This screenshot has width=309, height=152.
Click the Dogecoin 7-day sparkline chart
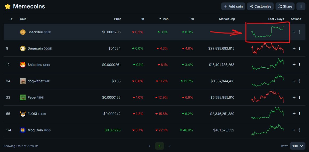[268, 48]
